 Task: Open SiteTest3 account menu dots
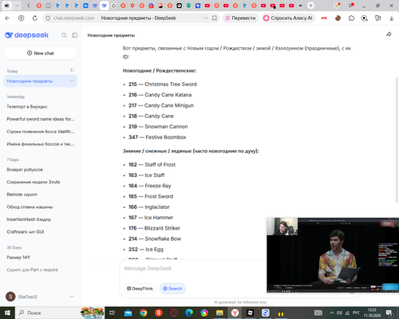[72, 297]
